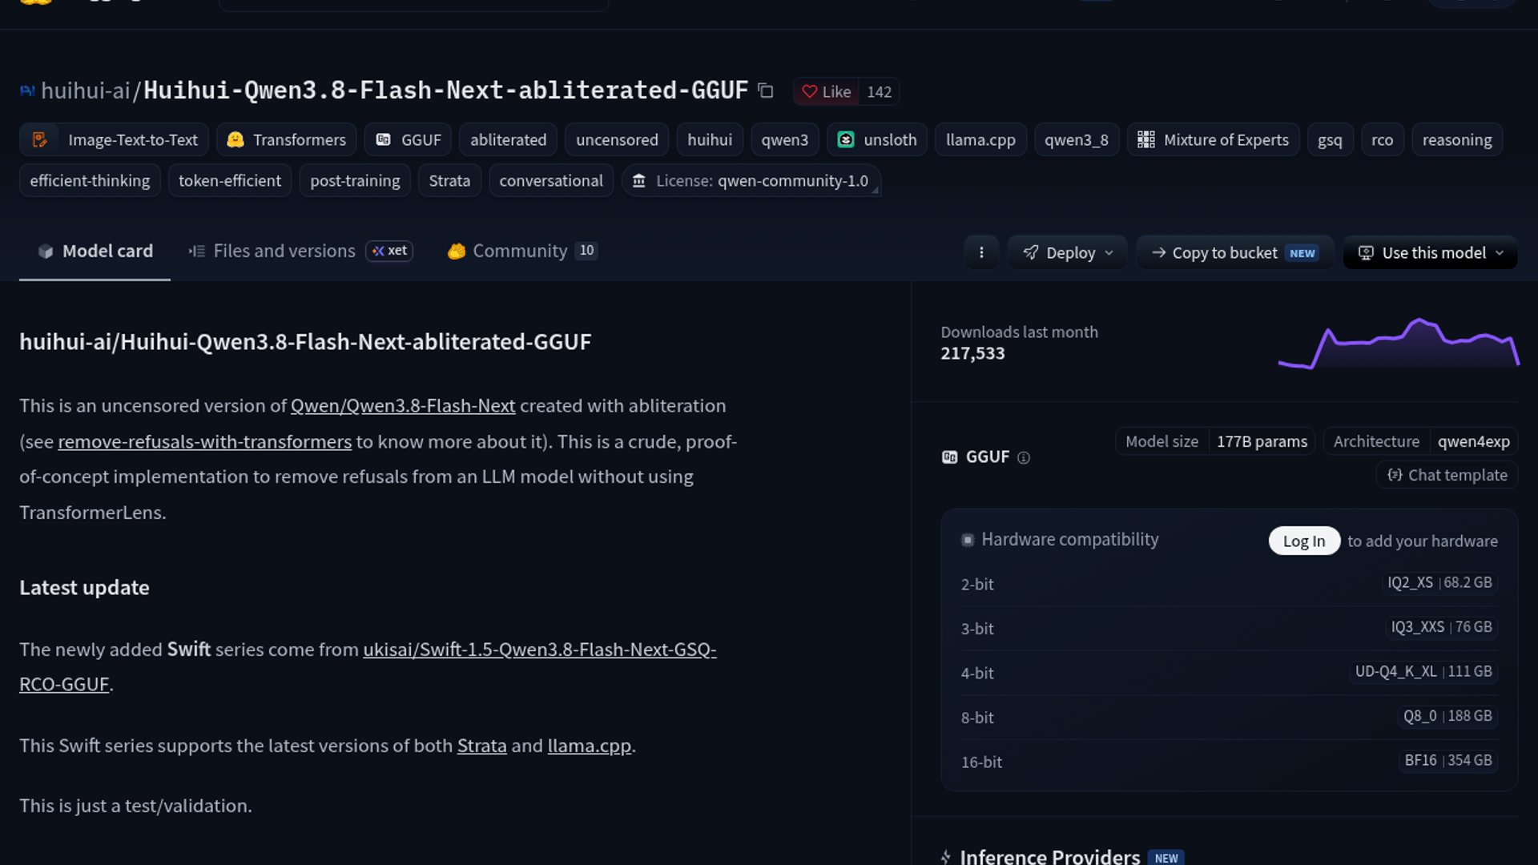Select the IQ3_XXS 76 GB quantization
Image resolution: width=1538 pixels, height=865 pixels.
[1441, 627]
